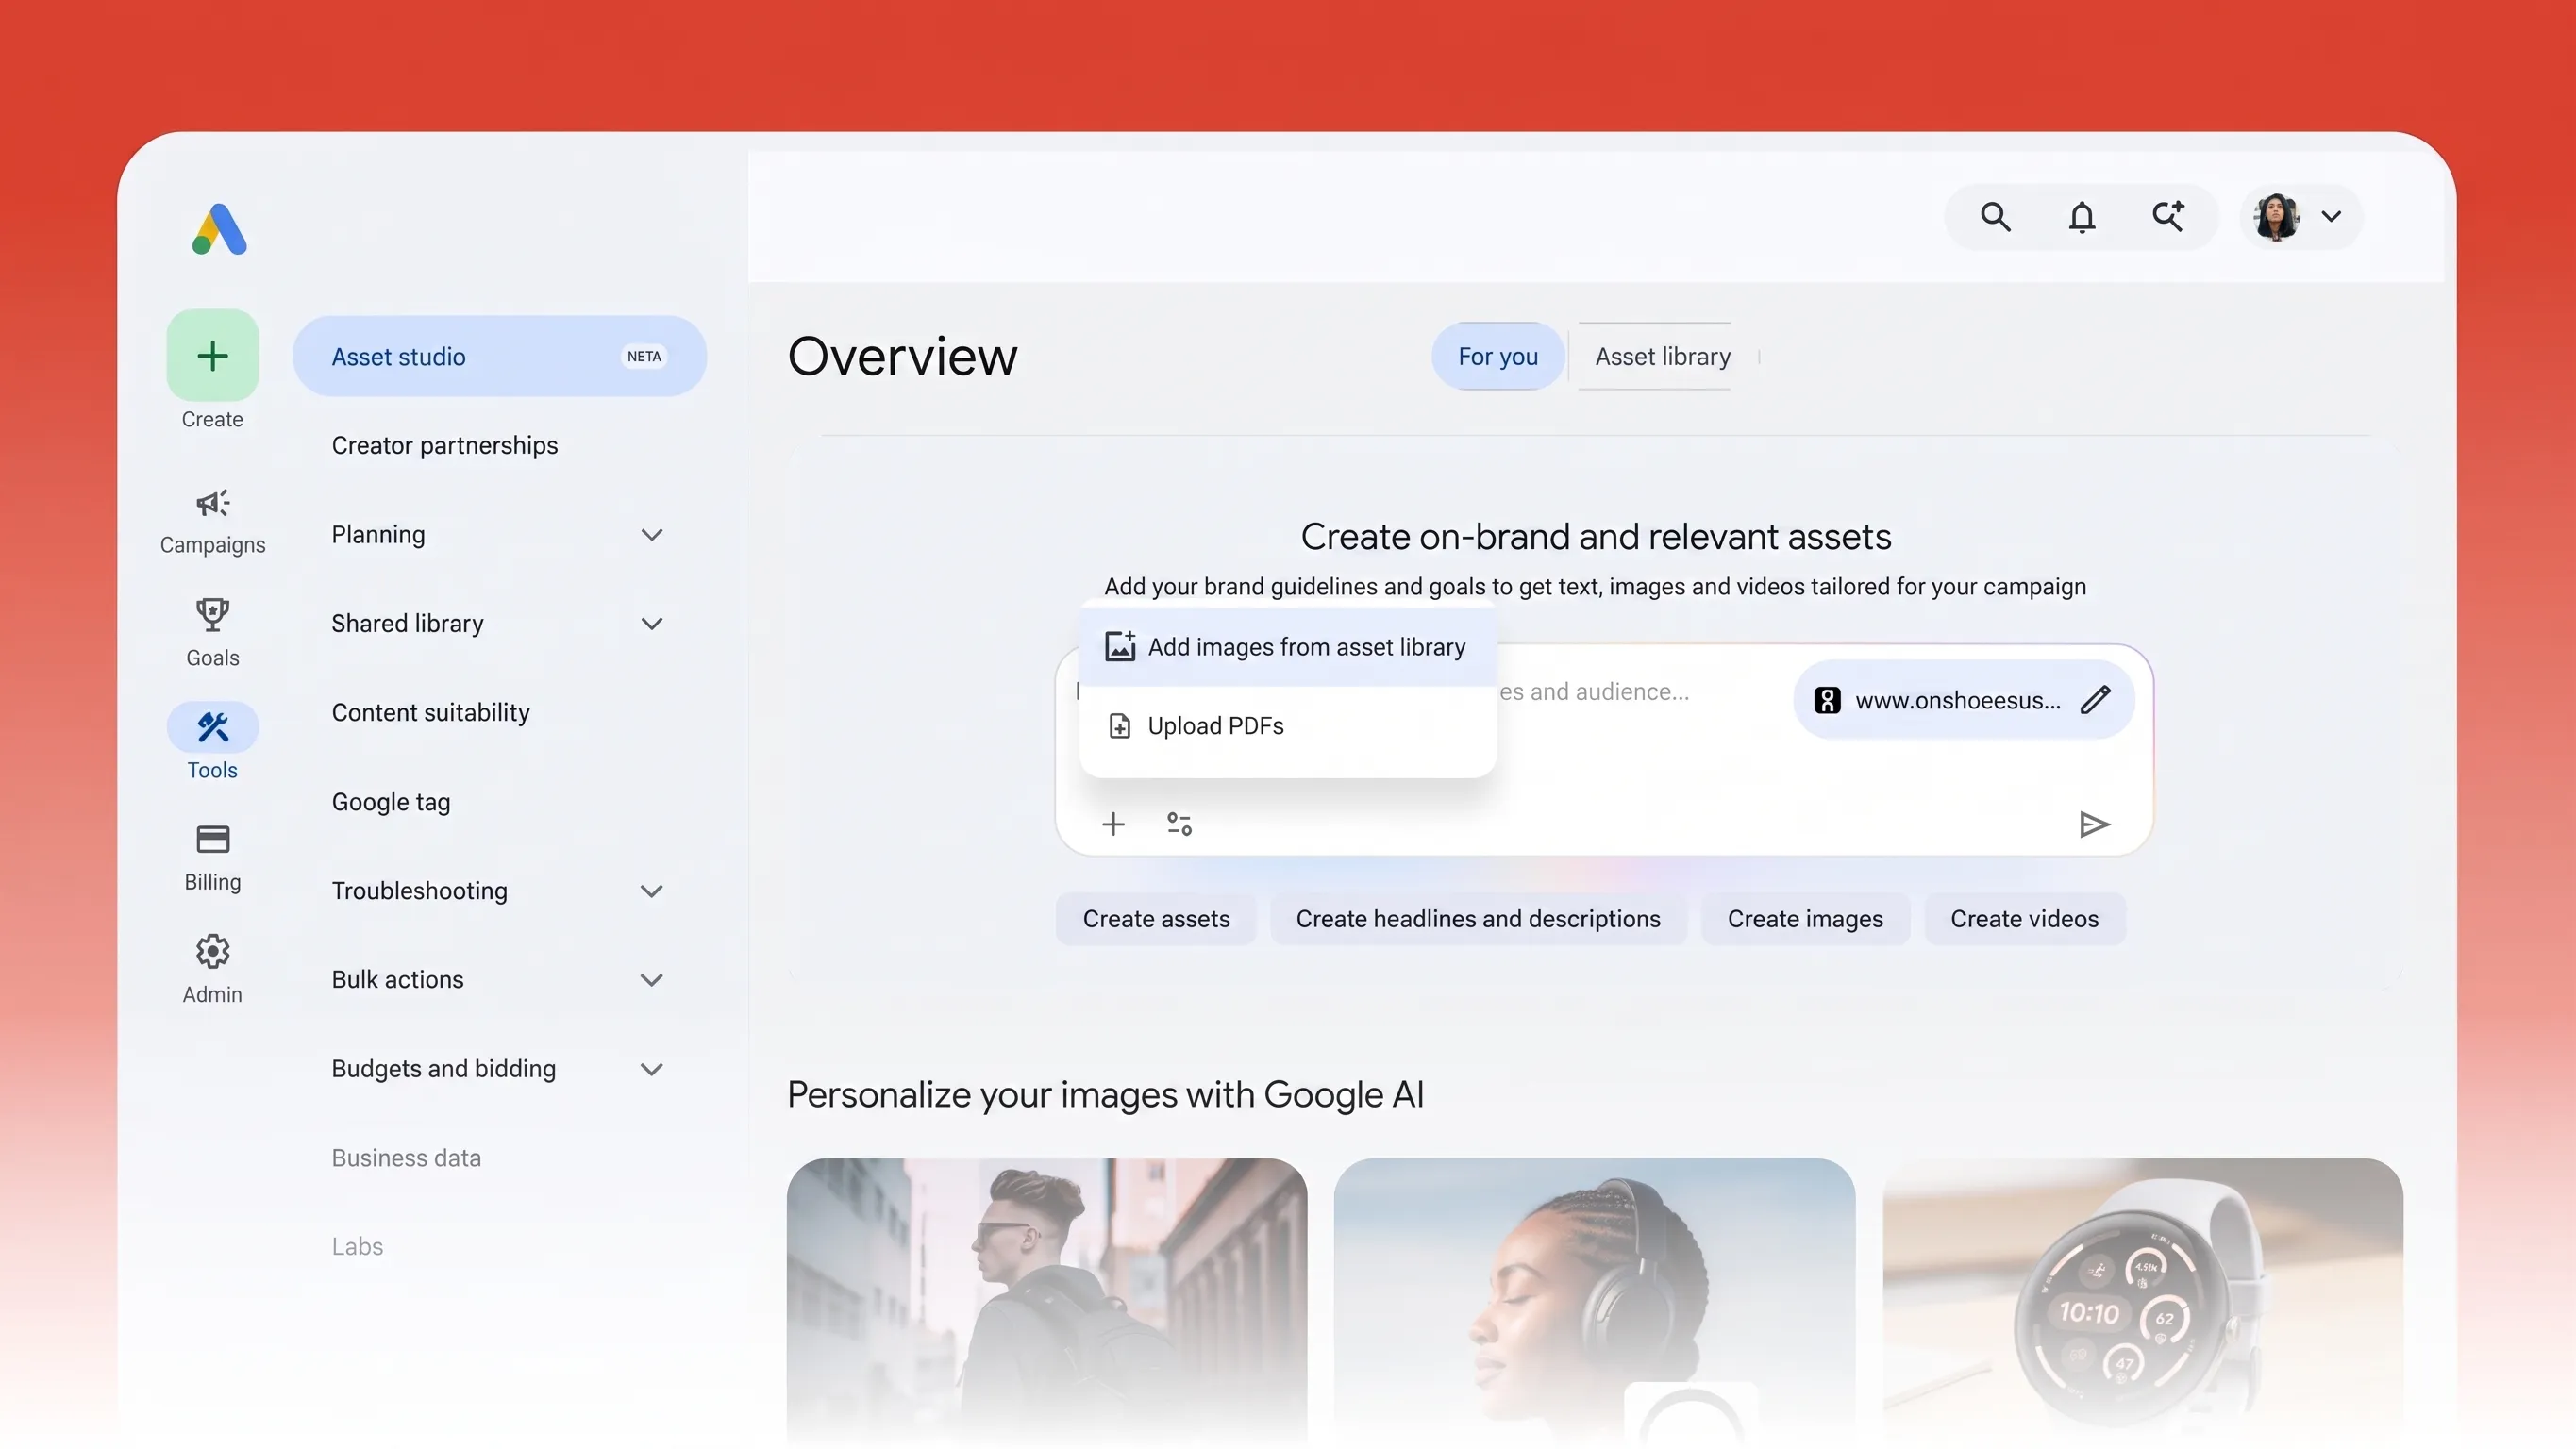Open Creator partnerships
The height and width of the screenshot is (1449, 2576).
coord(445,445)
